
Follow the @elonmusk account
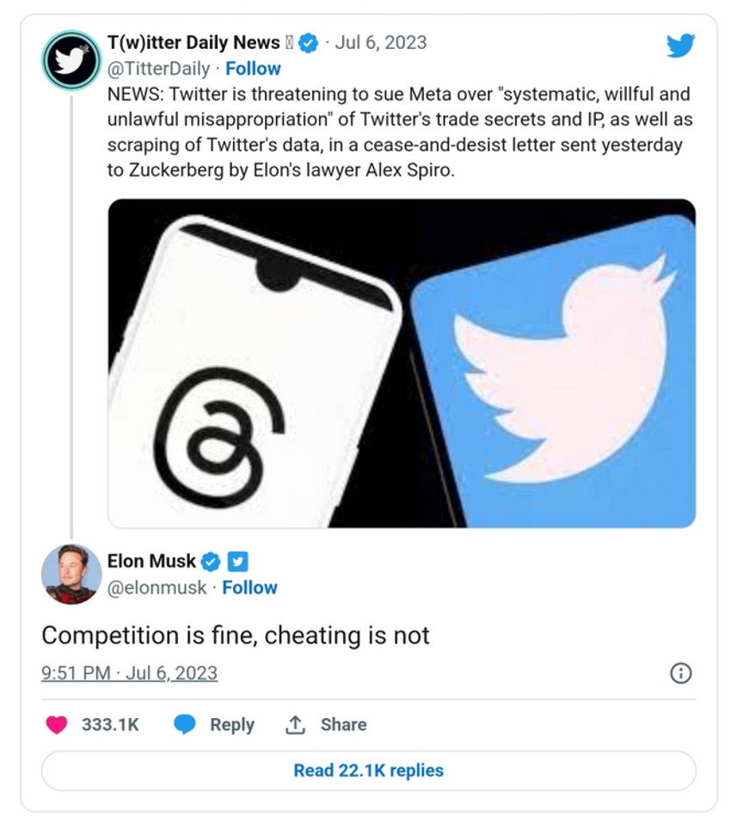[x=249, y=588]
